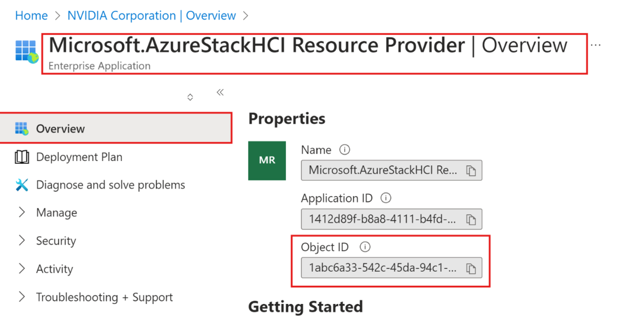This screenshot has width=632, height=325.
Task: Copy the Object ID value
Action: [x=471, y=268]
